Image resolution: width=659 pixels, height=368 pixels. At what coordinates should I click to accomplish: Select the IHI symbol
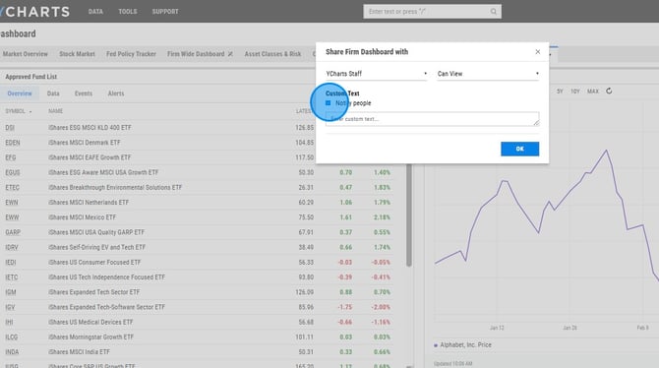(9, 322)
